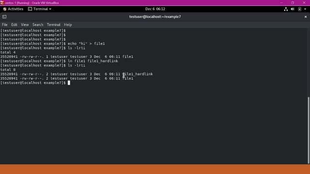Close the terminal window with X

point(306,17)
